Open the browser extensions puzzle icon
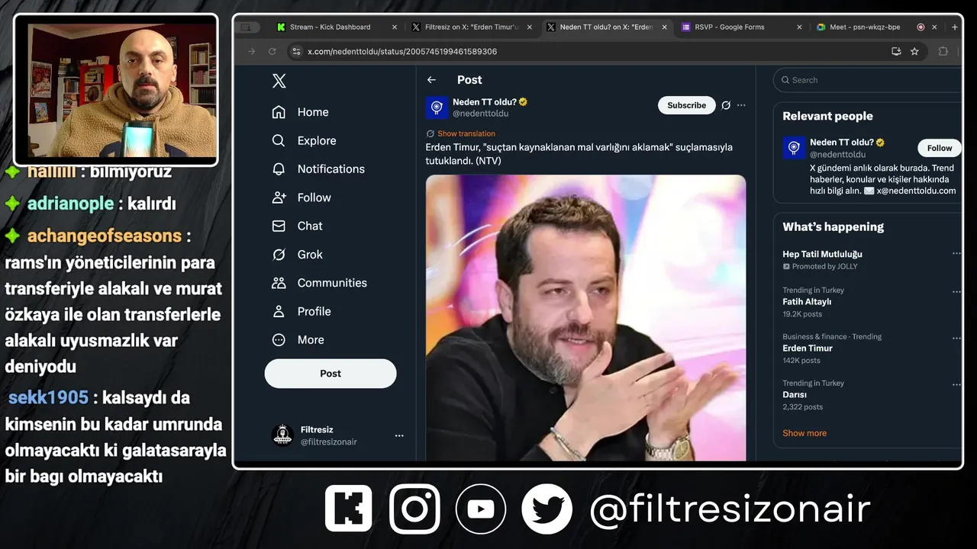Screen dimensions: 977x549 pos(943,51)
